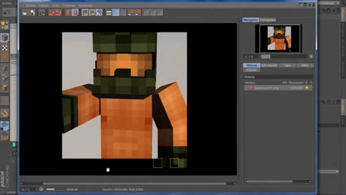
Task: Click the save-as icon with question mark
Action: tap(32, 12)
